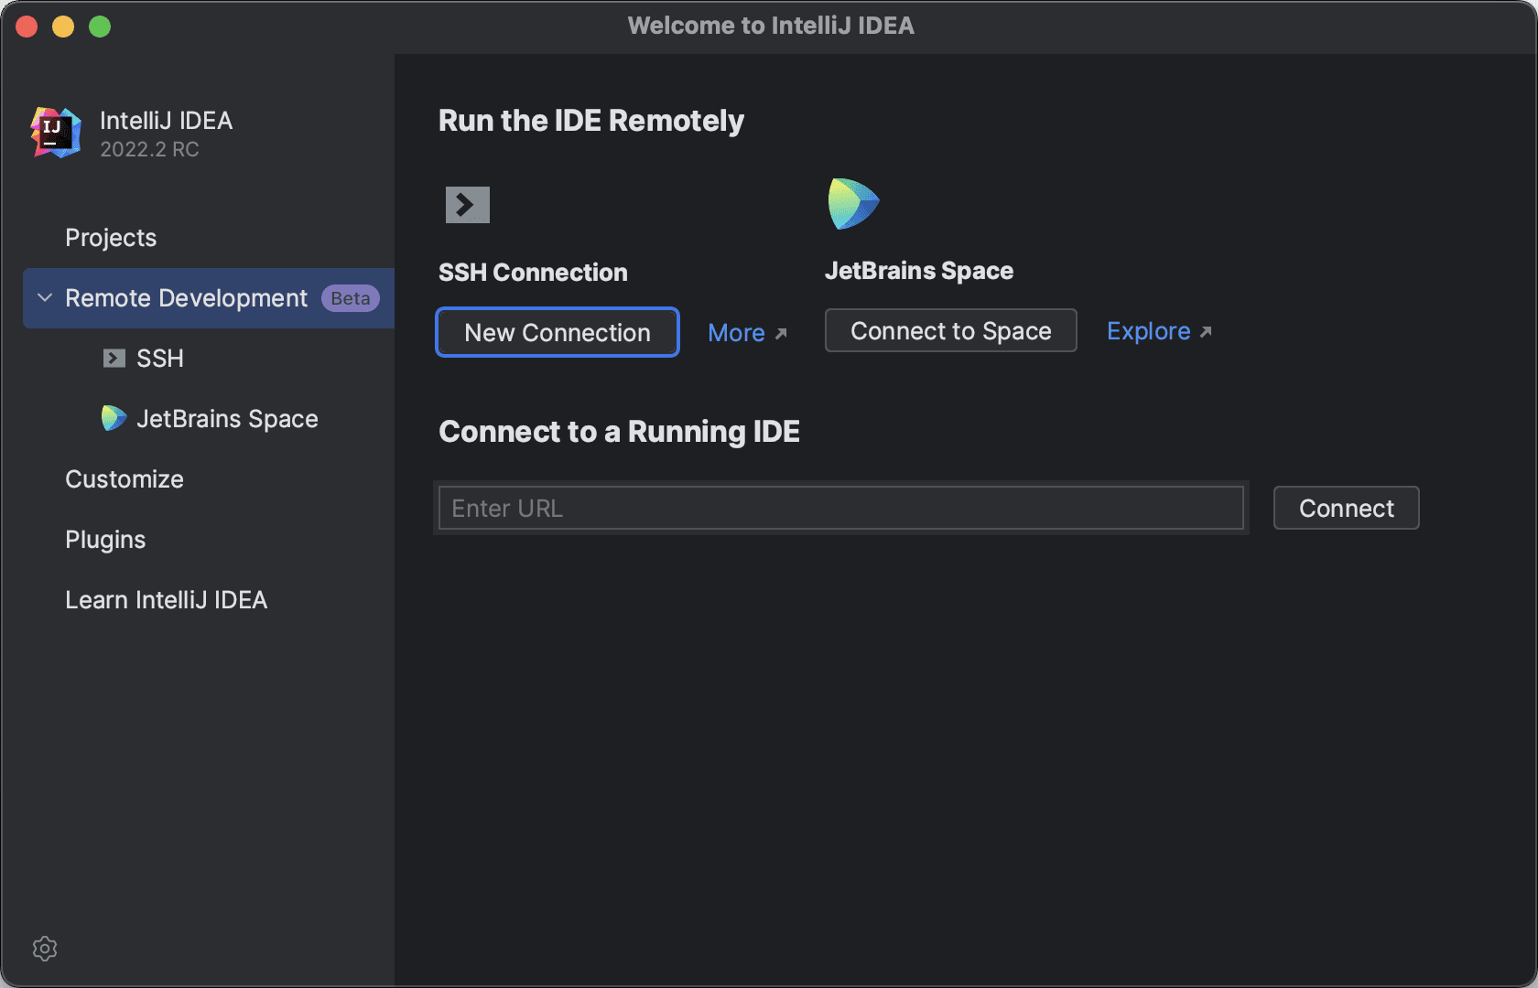Focus the Enter URL input field
This screenshot has width=1538, height=988.
pyautogui.click(x=840, y=508)
